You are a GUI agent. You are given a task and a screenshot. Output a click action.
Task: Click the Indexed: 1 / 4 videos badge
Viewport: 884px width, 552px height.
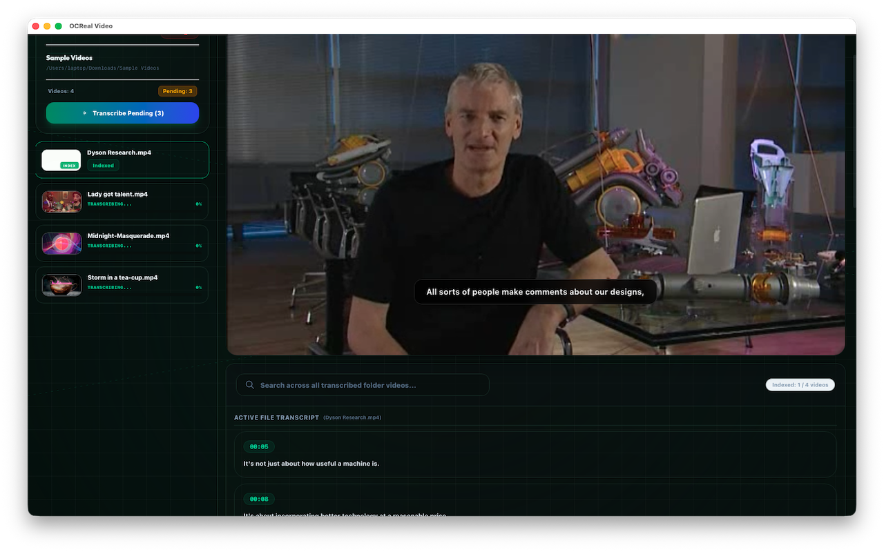tap(800, 385)
